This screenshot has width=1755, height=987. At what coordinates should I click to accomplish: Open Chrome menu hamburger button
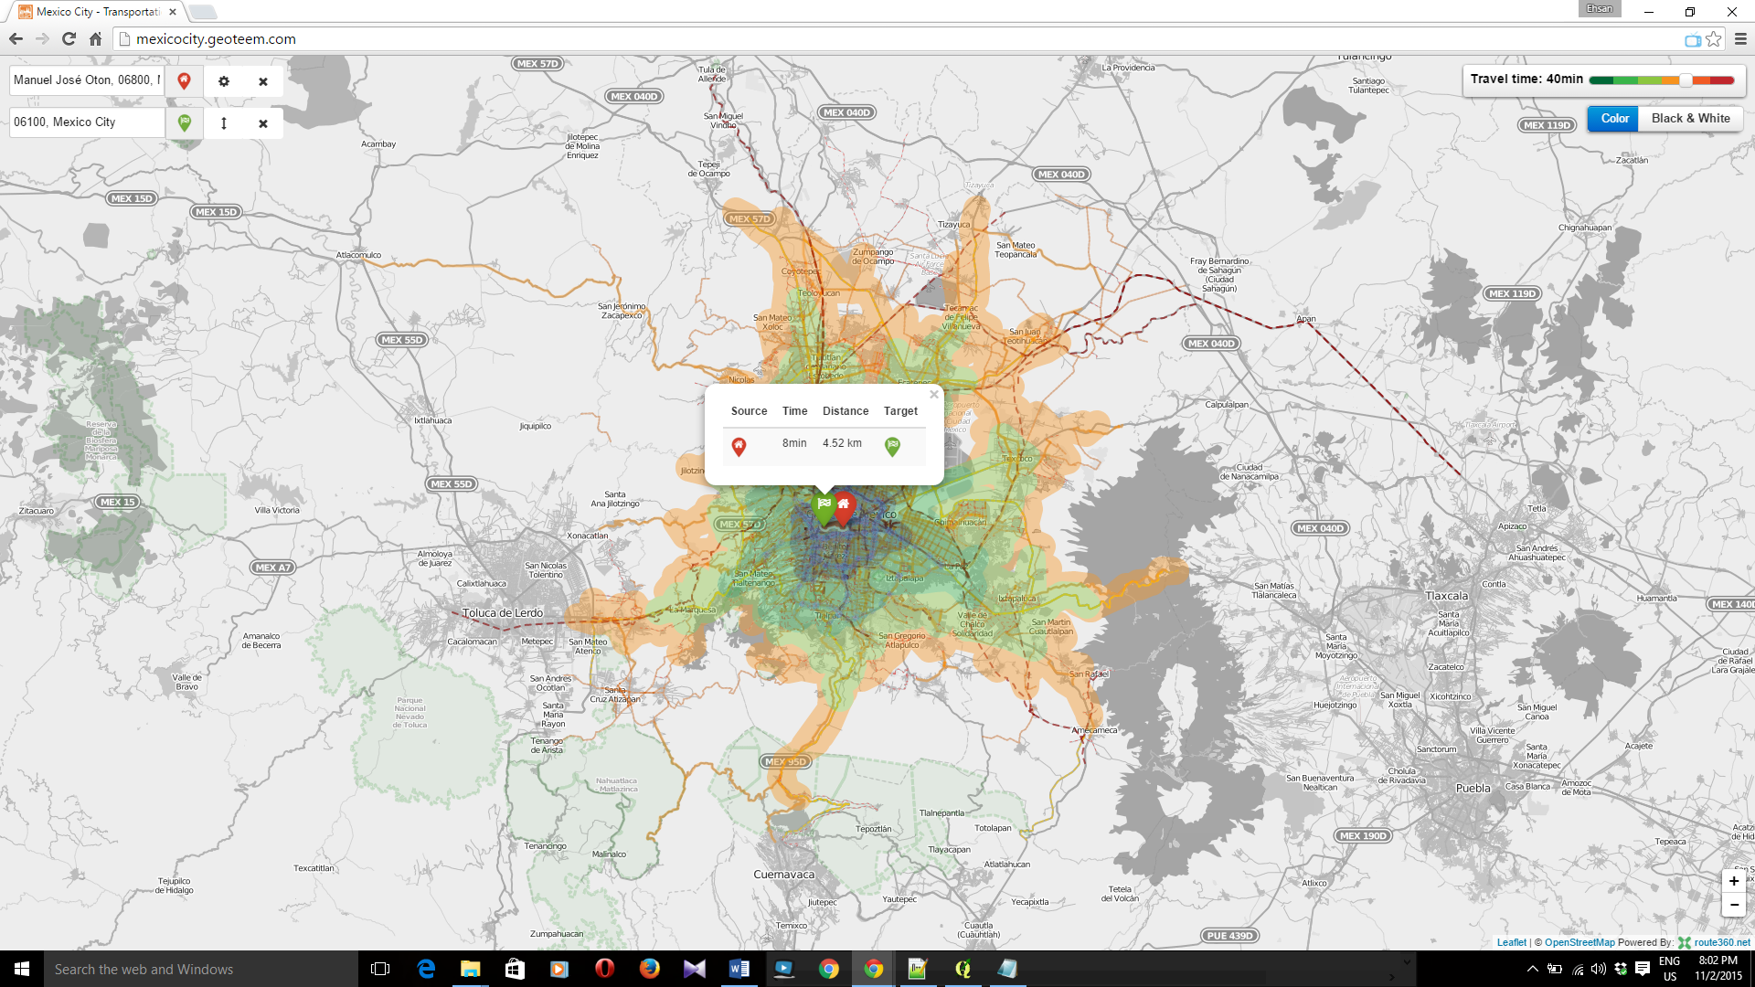coord(1740,39)
